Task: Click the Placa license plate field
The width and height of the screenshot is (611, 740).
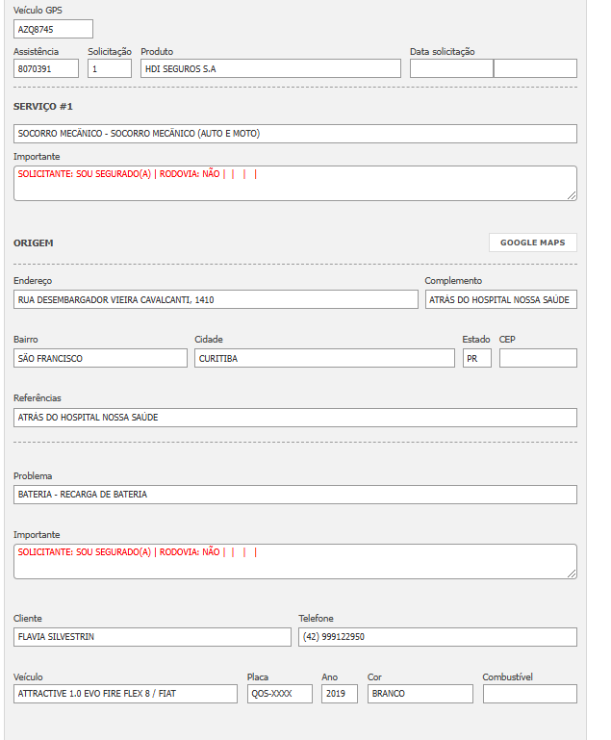Action: coord(279,694)
